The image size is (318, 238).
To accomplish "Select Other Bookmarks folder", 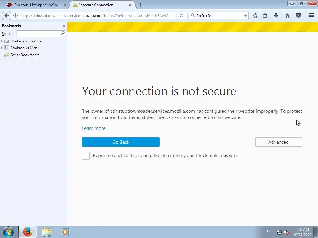I will [25, 55].
